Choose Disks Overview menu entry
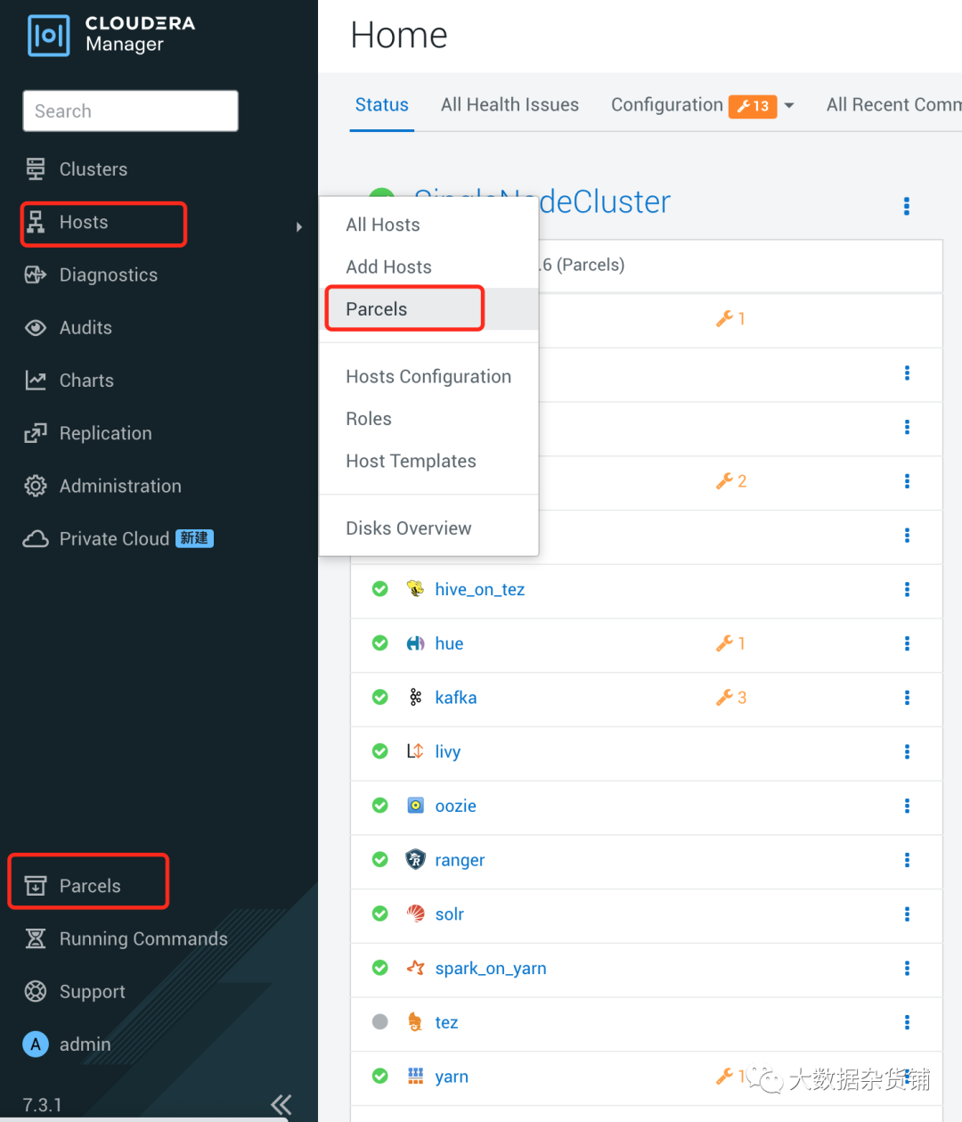 tap(409, 528)
